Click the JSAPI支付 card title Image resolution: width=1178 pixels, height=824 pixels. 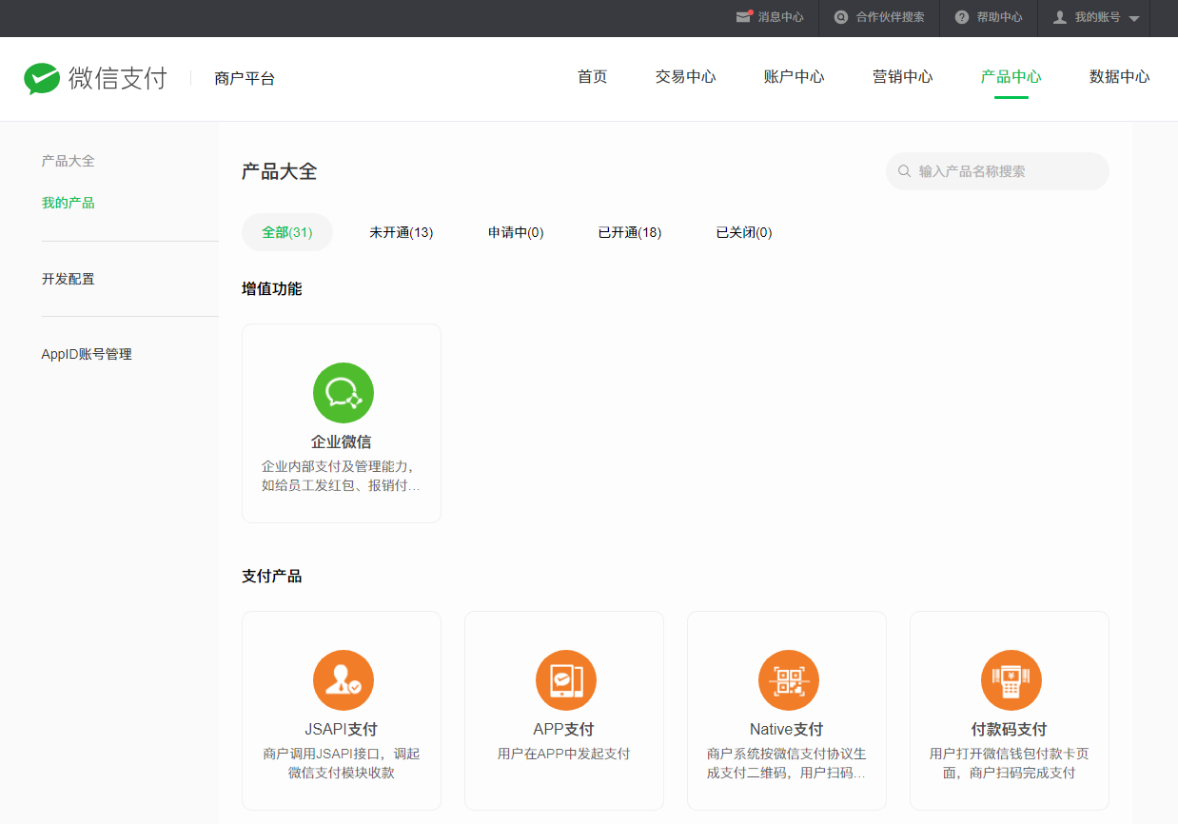(x=342, y=729)
